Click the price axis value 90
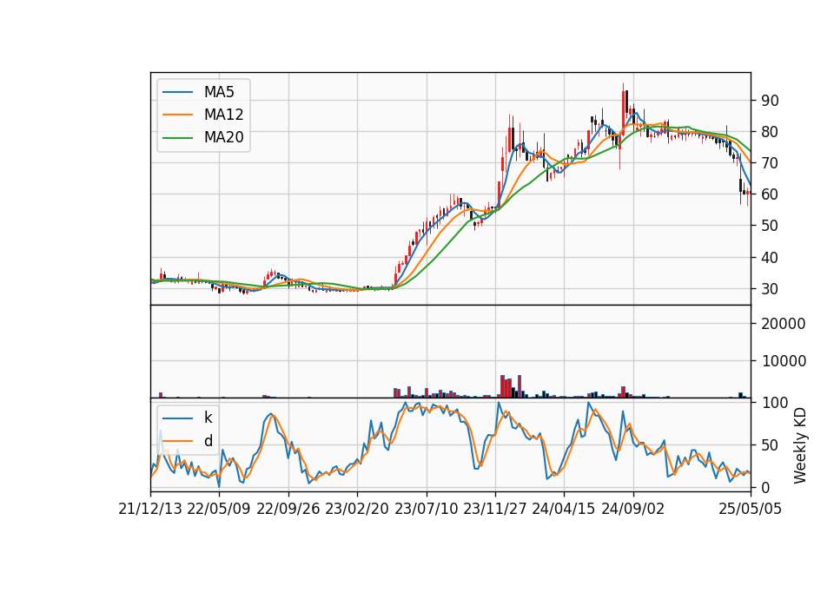This screenshot has height=599, width=834. (770, 101)
